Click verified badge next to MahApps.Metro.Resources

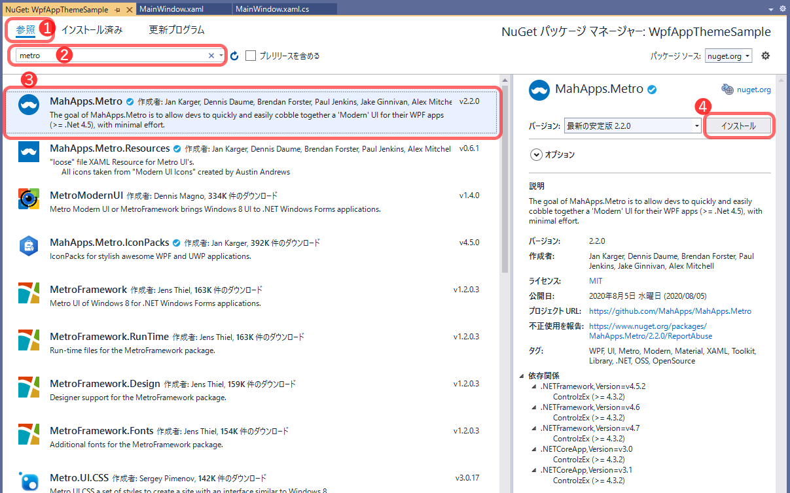pyautogui.click(x=177, y=149)
